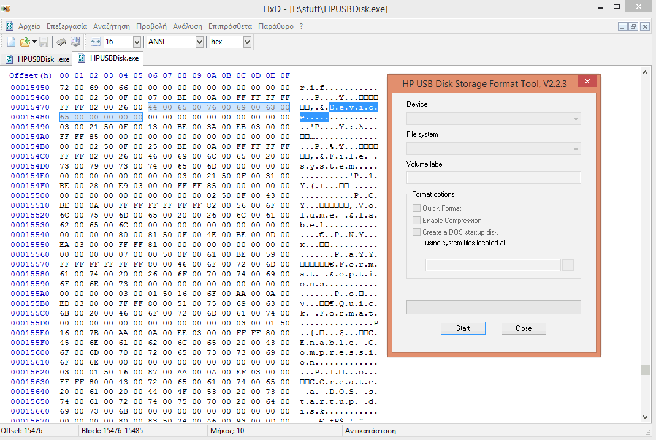This screenshot has width=656, height=440.
Task: Click the 0F column header
Action: coord(285,75)
